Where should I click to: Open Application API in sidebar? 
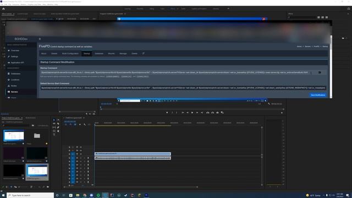(17, 63)
